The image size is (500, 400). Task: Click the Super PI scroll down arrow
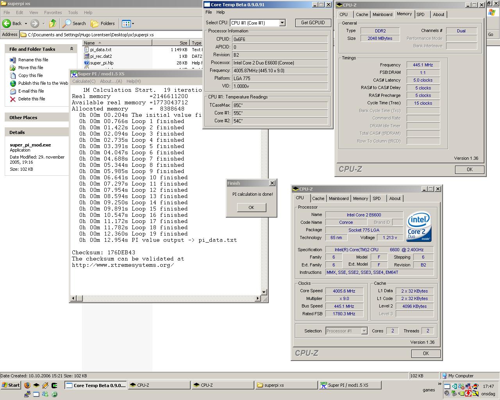[x=264, y=292]
